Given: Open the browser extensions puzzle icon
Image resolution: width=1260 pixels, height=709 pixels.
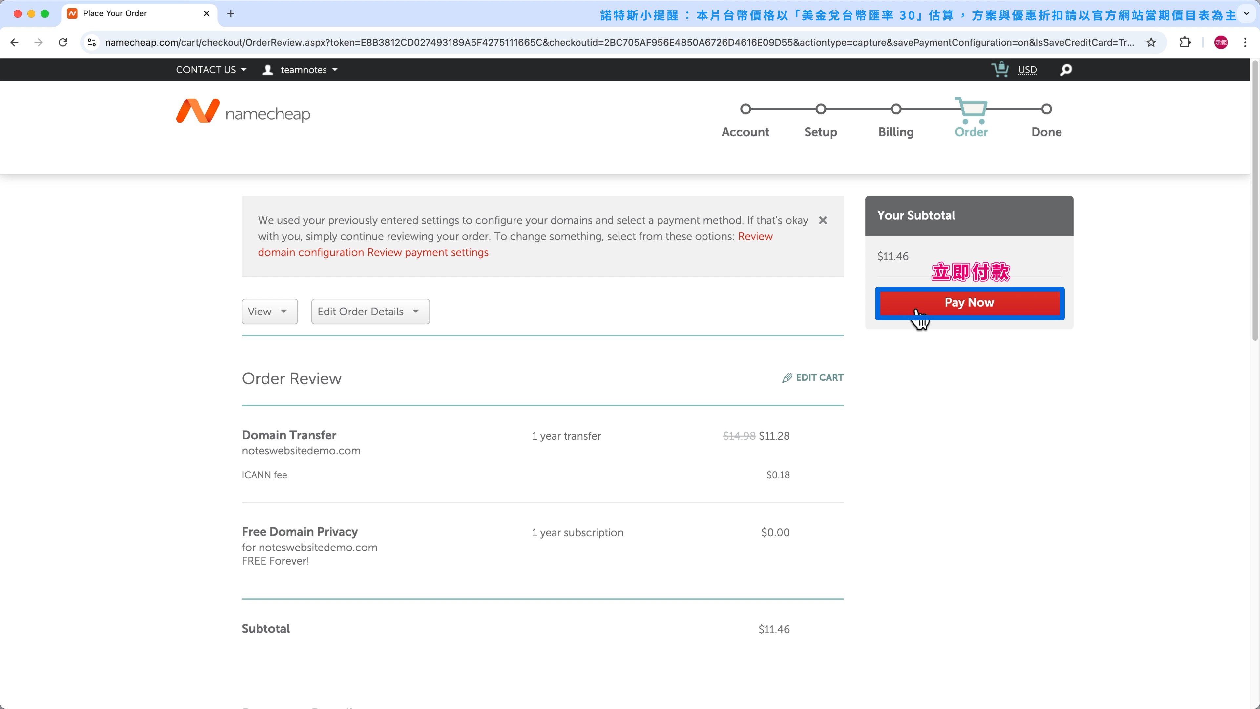Looking at the screenshot, I should tap(1185, 43).
